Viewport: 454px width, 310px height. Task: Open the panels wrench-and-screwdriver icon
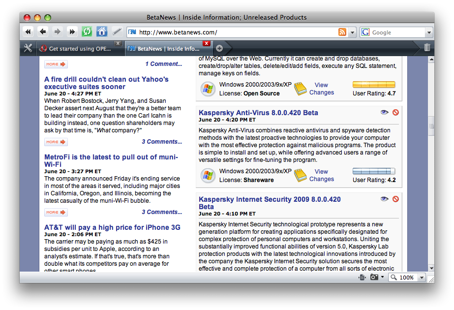click(28, 48)
